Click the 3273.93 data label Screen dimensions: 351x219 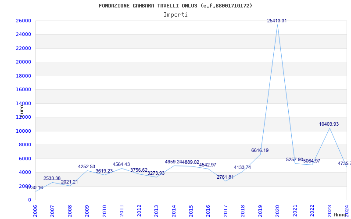pyautogui.click(x=156, y=173)
